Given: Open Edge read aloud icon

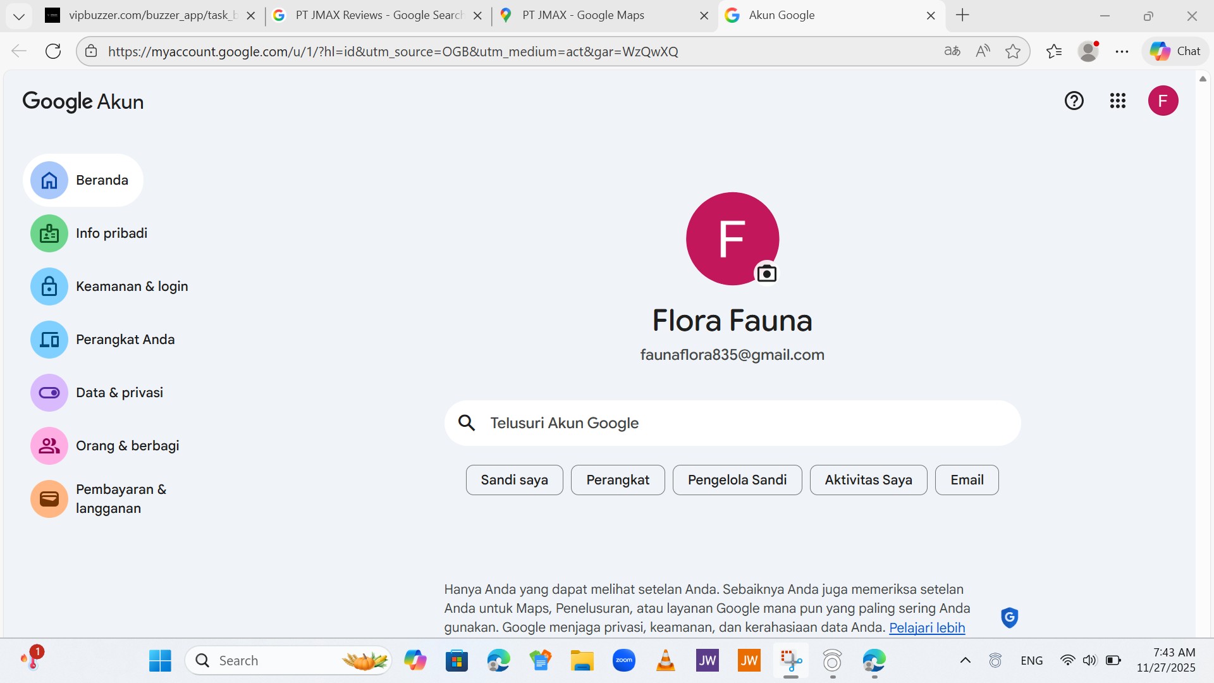Looking at the screenshot, I should coord(982,51).
